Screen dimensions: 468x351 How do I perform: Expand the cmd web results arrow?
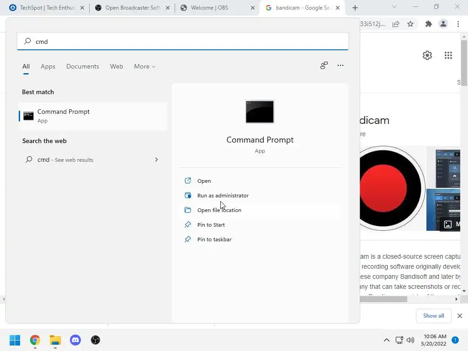(x=156, y=160)
